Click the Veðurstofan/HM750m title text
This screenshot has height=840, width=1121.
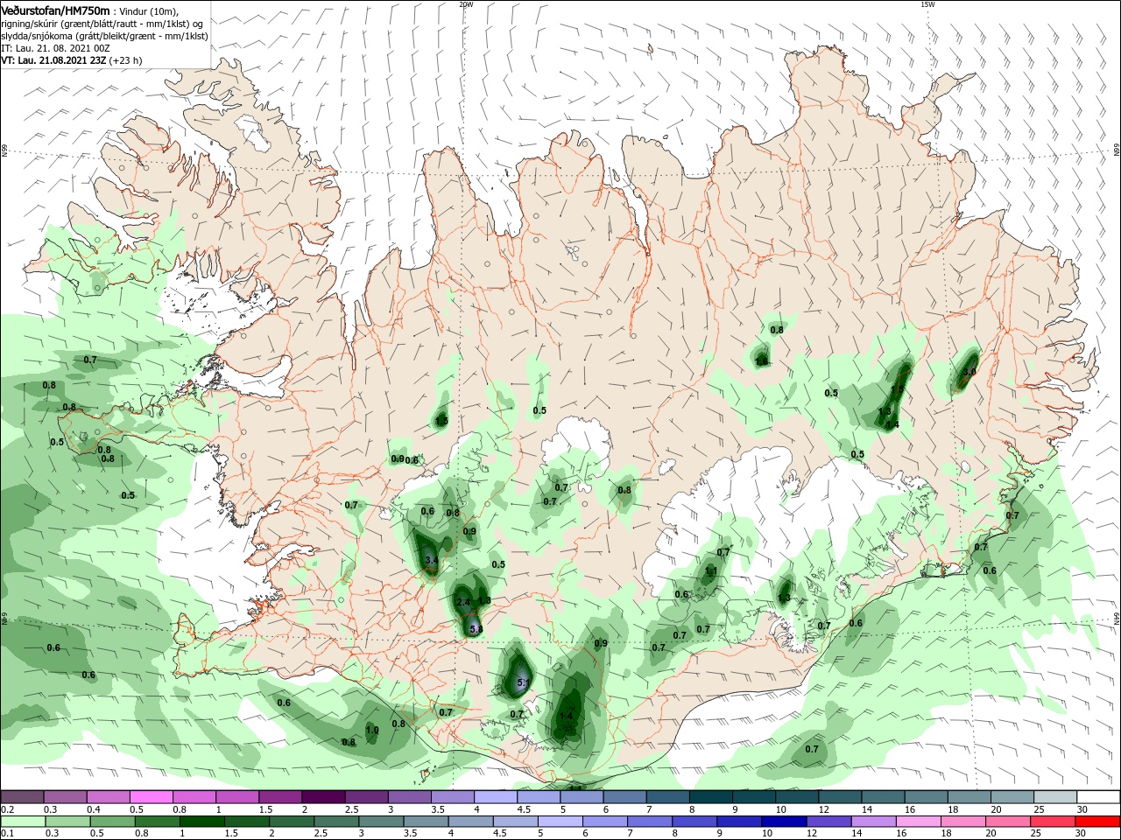(55, 10)
